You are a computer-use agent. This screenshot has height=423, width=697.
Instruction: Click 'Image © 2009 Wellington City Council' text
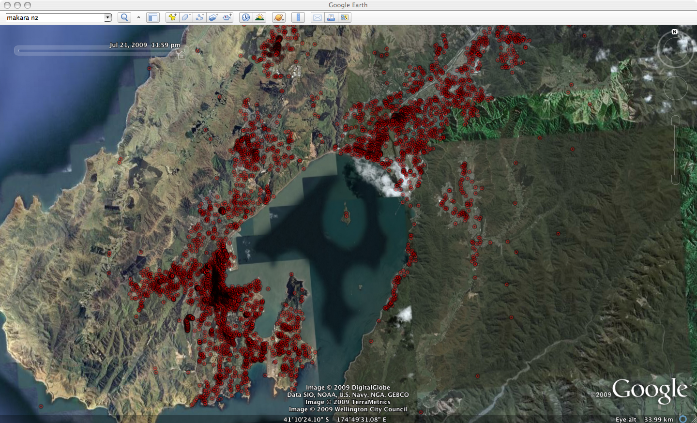point(348,409)
